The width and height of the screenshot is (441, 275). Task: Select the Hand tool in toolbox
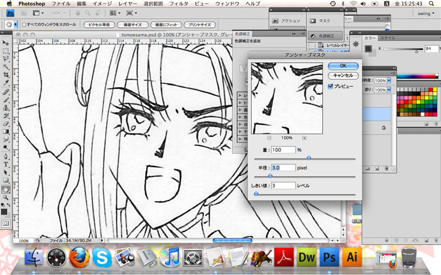point(5,189)
